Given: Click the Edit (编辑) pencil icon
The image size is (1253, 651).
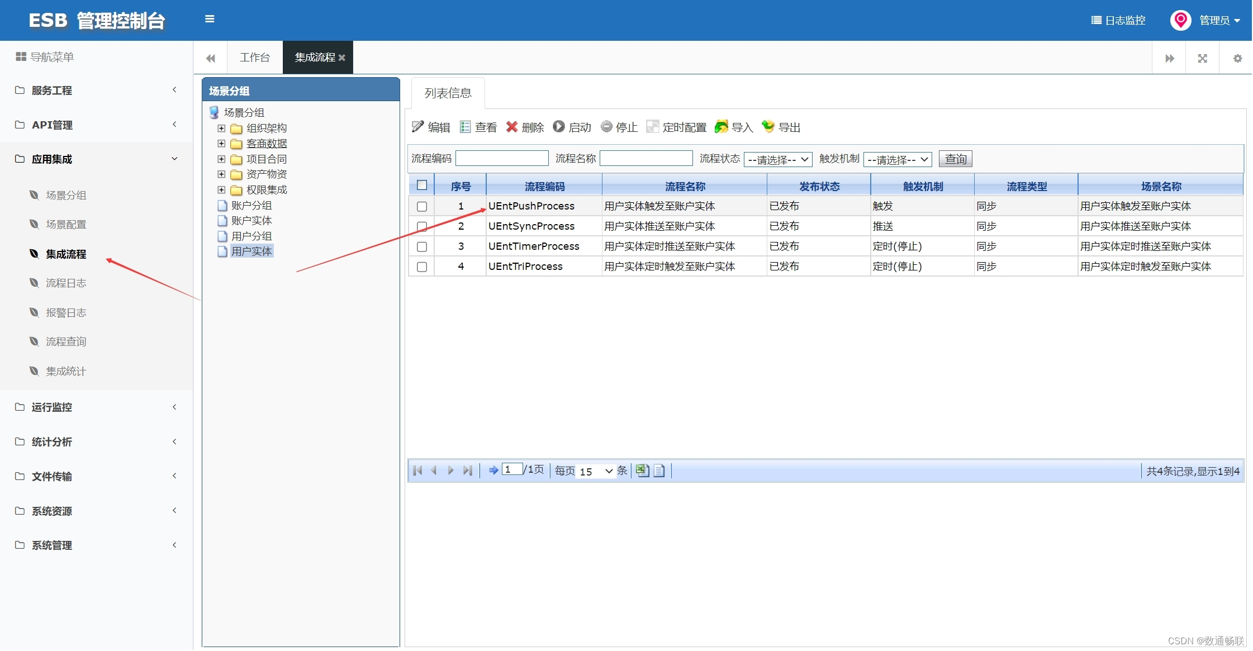Looking at the screenshot, I should [417, 127].
